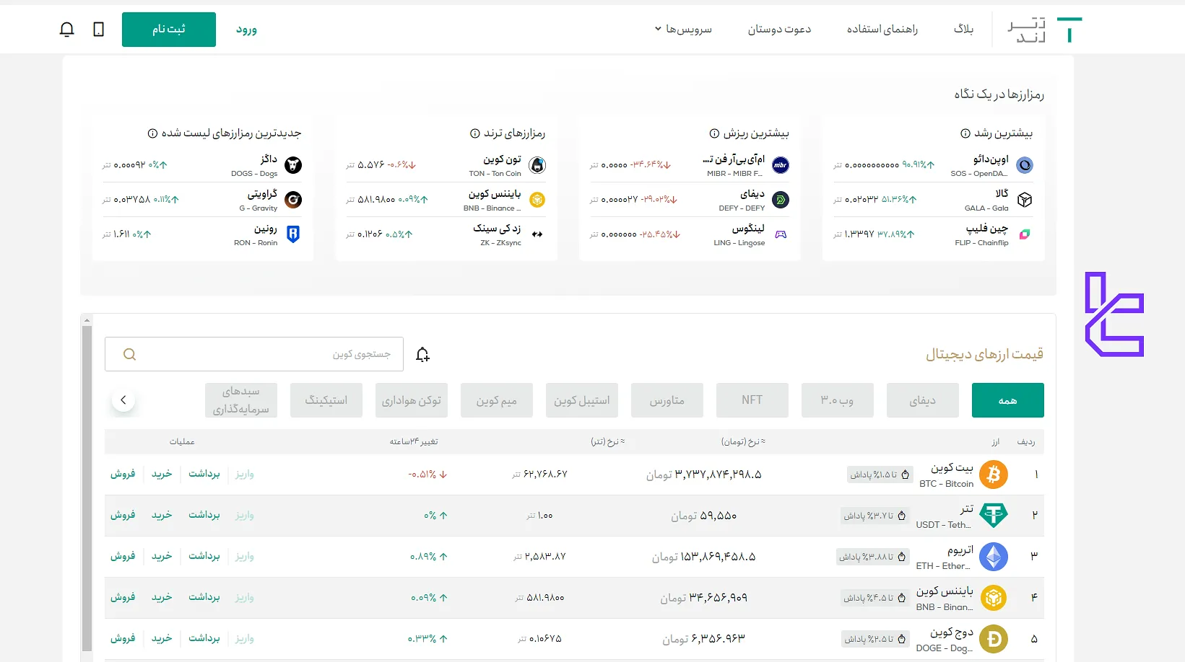This screenshot has width=1185, height=662.
Task: Click the ثبت نام signup button
Action: pyautogui.click(x=168, y=30)
